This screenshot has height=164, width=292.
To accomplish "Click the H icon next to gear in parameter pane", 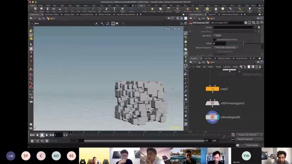I will pyautogui.click(x=250, y=23).
